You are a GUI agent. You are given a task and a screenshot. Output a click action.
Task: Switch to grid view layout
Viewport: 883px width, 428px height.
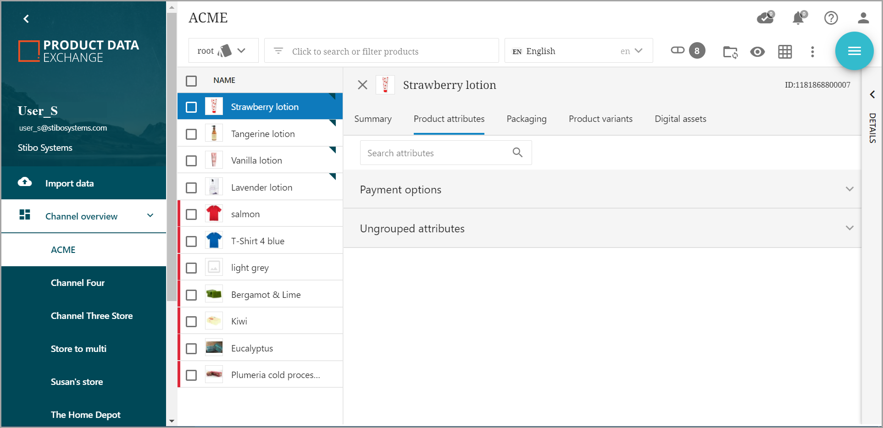785,52
